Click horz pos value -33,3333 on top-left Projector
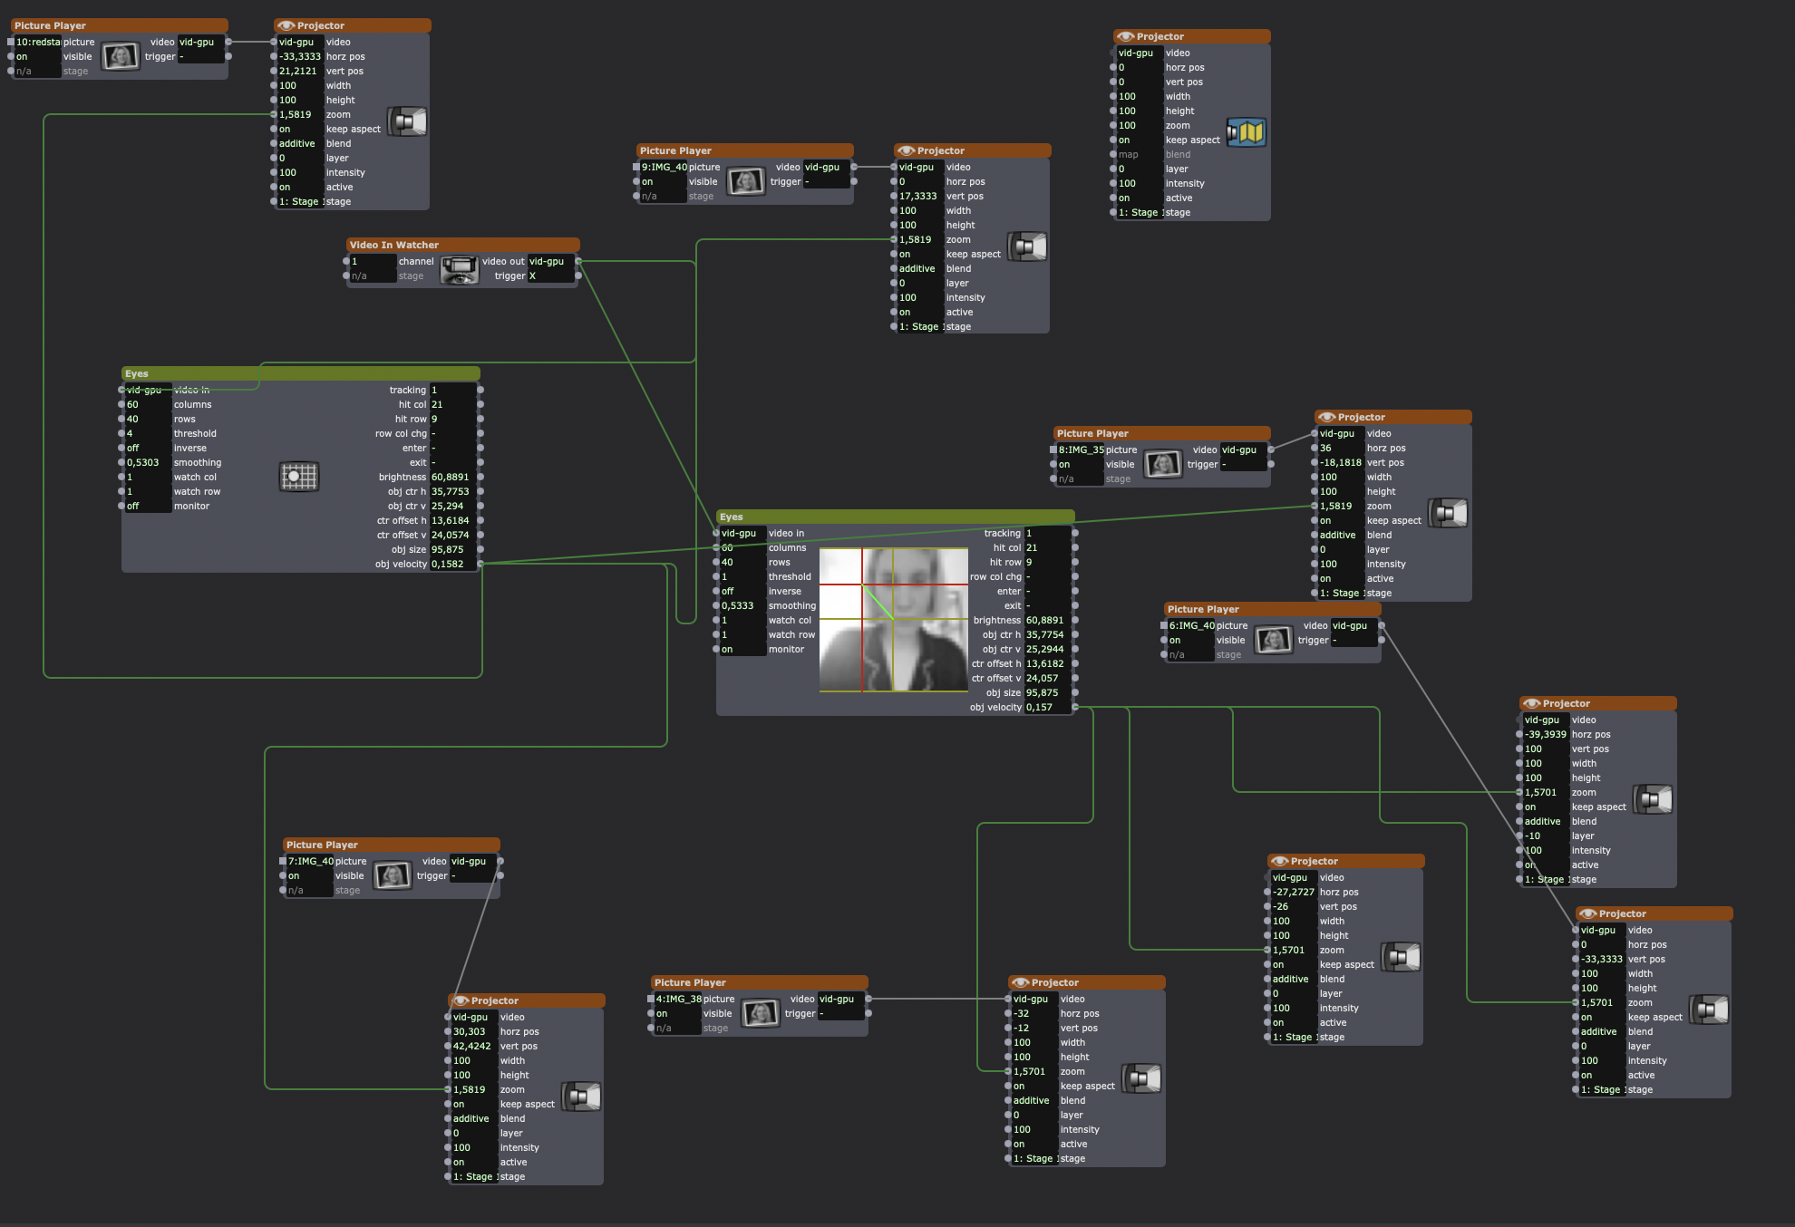Image resolution: width=1795 pixels, height=1227 pixels. click(x=300, y=56)
